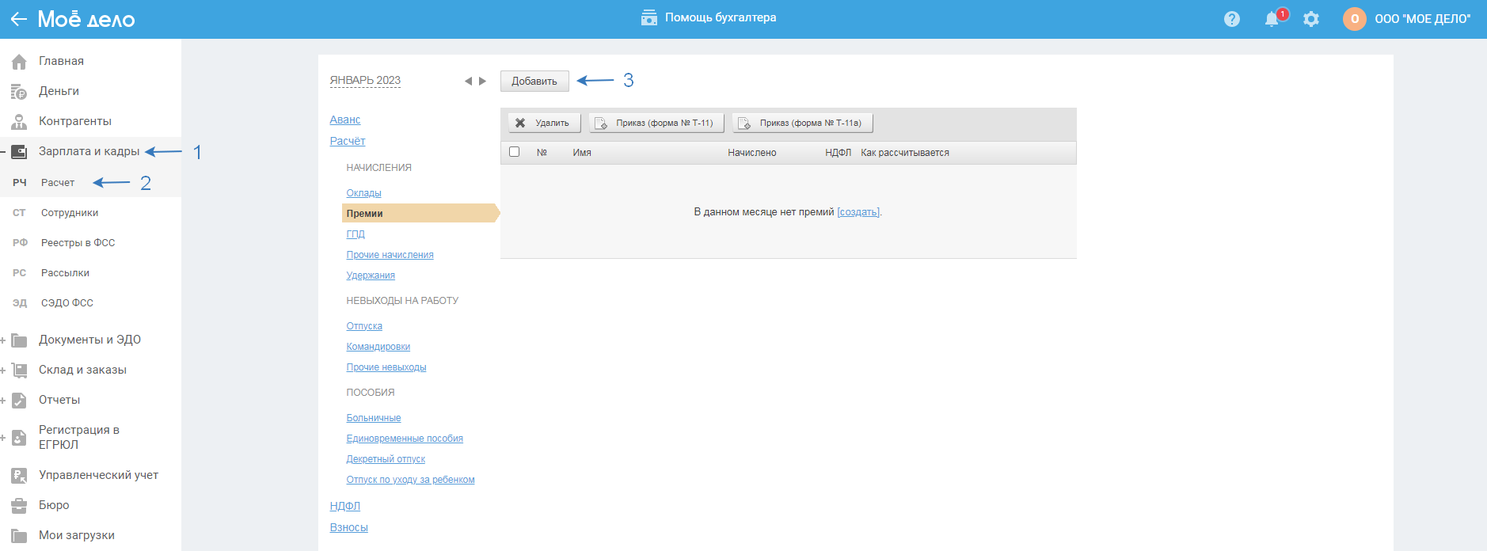Click the ООО "МОЕ ДЕЛО" company name

[1422, 19]
